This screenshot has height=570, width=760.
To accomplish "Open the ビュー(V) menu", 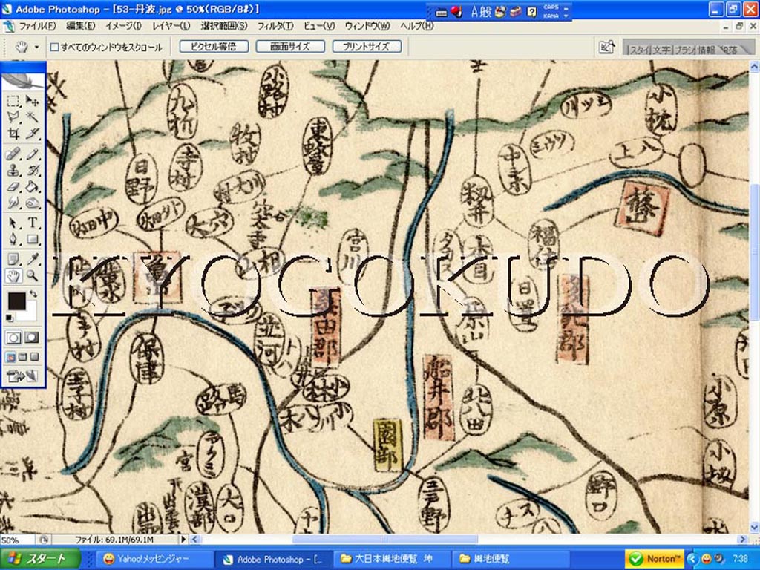I will (319, 26).
